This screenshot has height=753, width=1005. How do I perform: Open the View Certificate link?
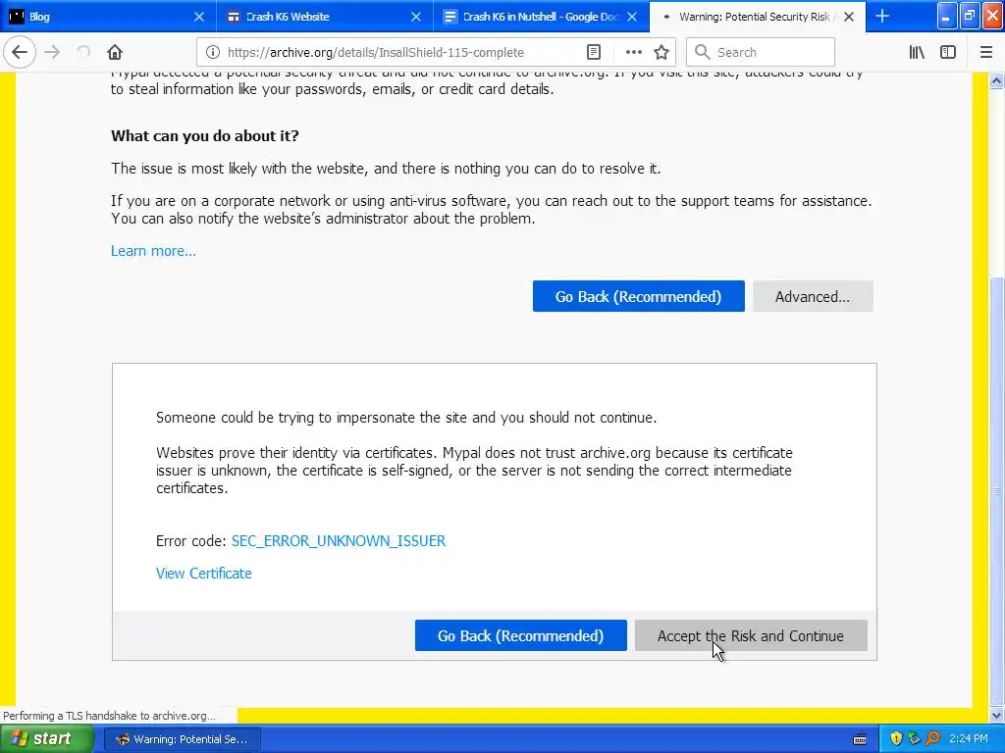coord(204,573)
